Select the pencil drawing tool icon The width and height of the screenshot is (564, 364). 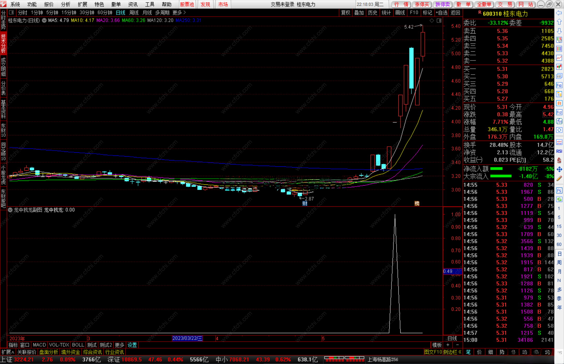[x=559, y=178]
